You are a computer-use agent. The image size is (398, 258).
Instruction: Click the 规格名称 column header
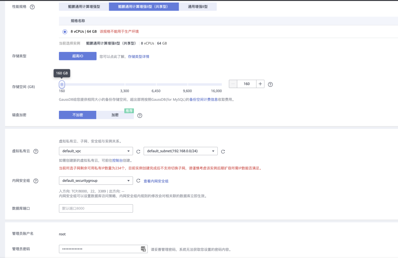(78, 21)
